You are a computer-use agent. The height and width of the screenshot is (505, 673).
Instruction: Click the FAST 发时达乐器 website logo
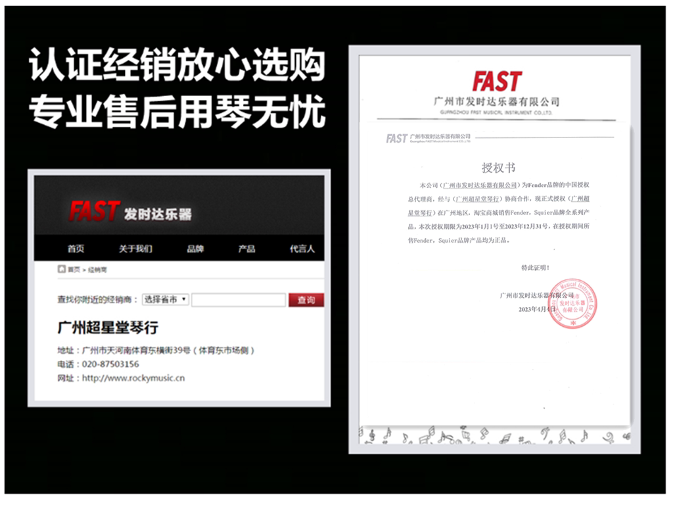pyautogui.click(x=131, y=211)
